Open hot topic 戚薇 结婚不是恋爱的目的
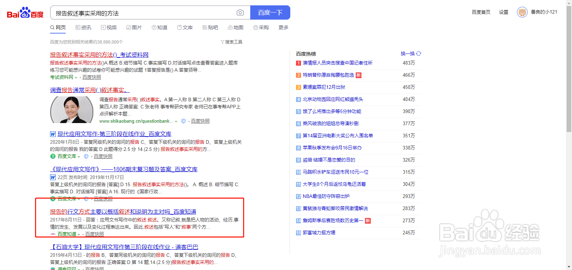 pyautogui.click(x=329, y=160)
